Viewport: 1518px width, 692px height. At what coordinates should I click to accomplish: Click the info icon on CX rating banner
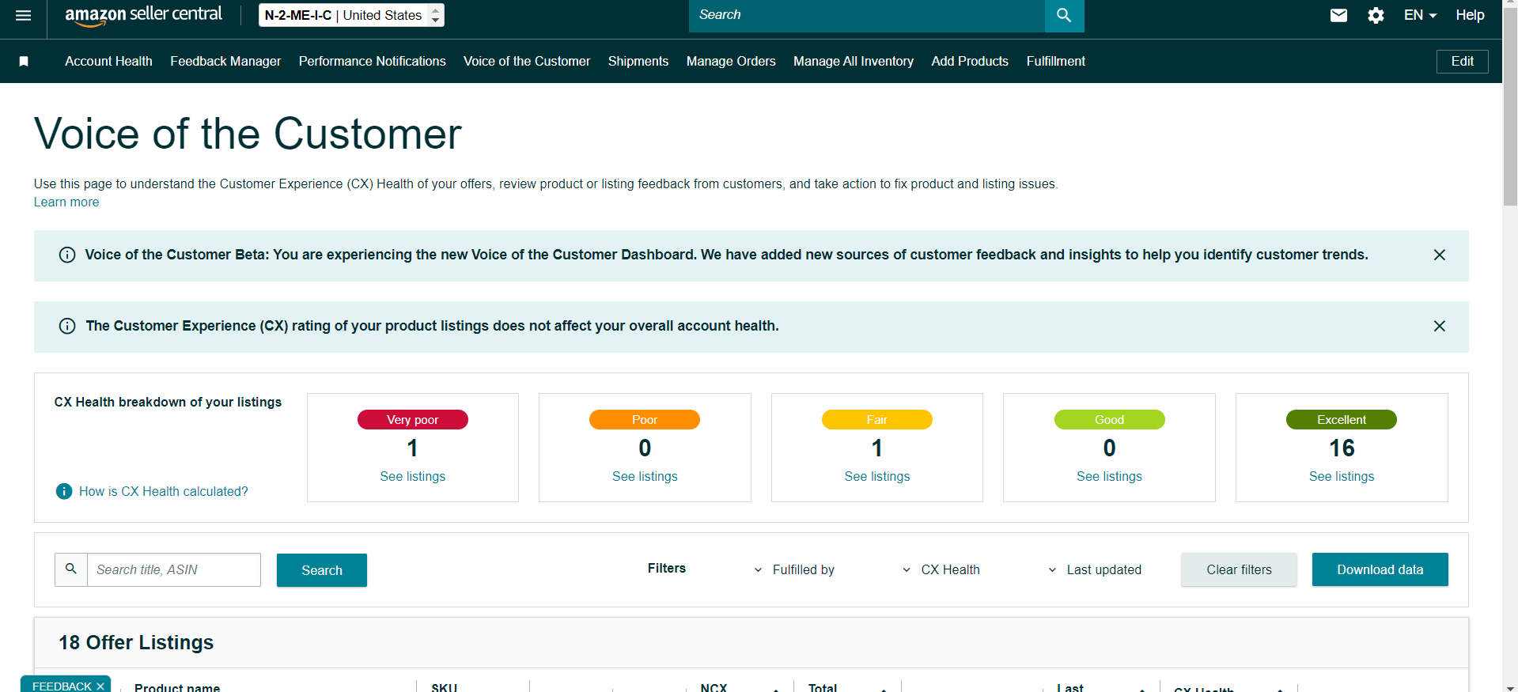67,326
